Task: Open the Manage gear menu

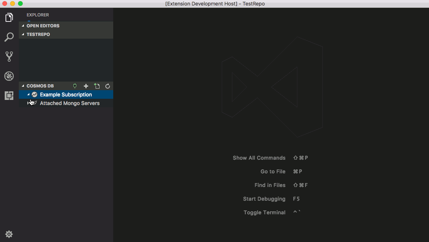Action: pyautogui.click(x=9, y=234)
